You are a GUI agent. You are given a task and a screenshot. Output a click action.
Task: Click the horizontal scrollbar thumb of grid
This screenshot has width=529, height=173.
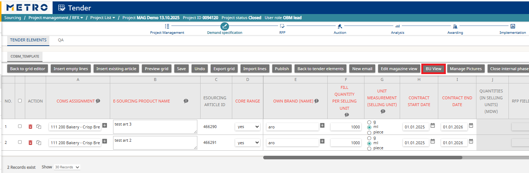pos(363,157)
